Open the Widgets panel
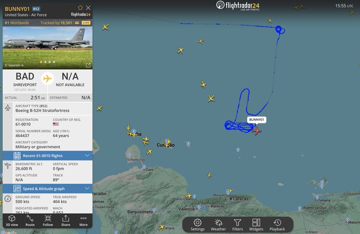Viewport: 360px width, 234px height. pyautogui.click(x=256, y=225)
